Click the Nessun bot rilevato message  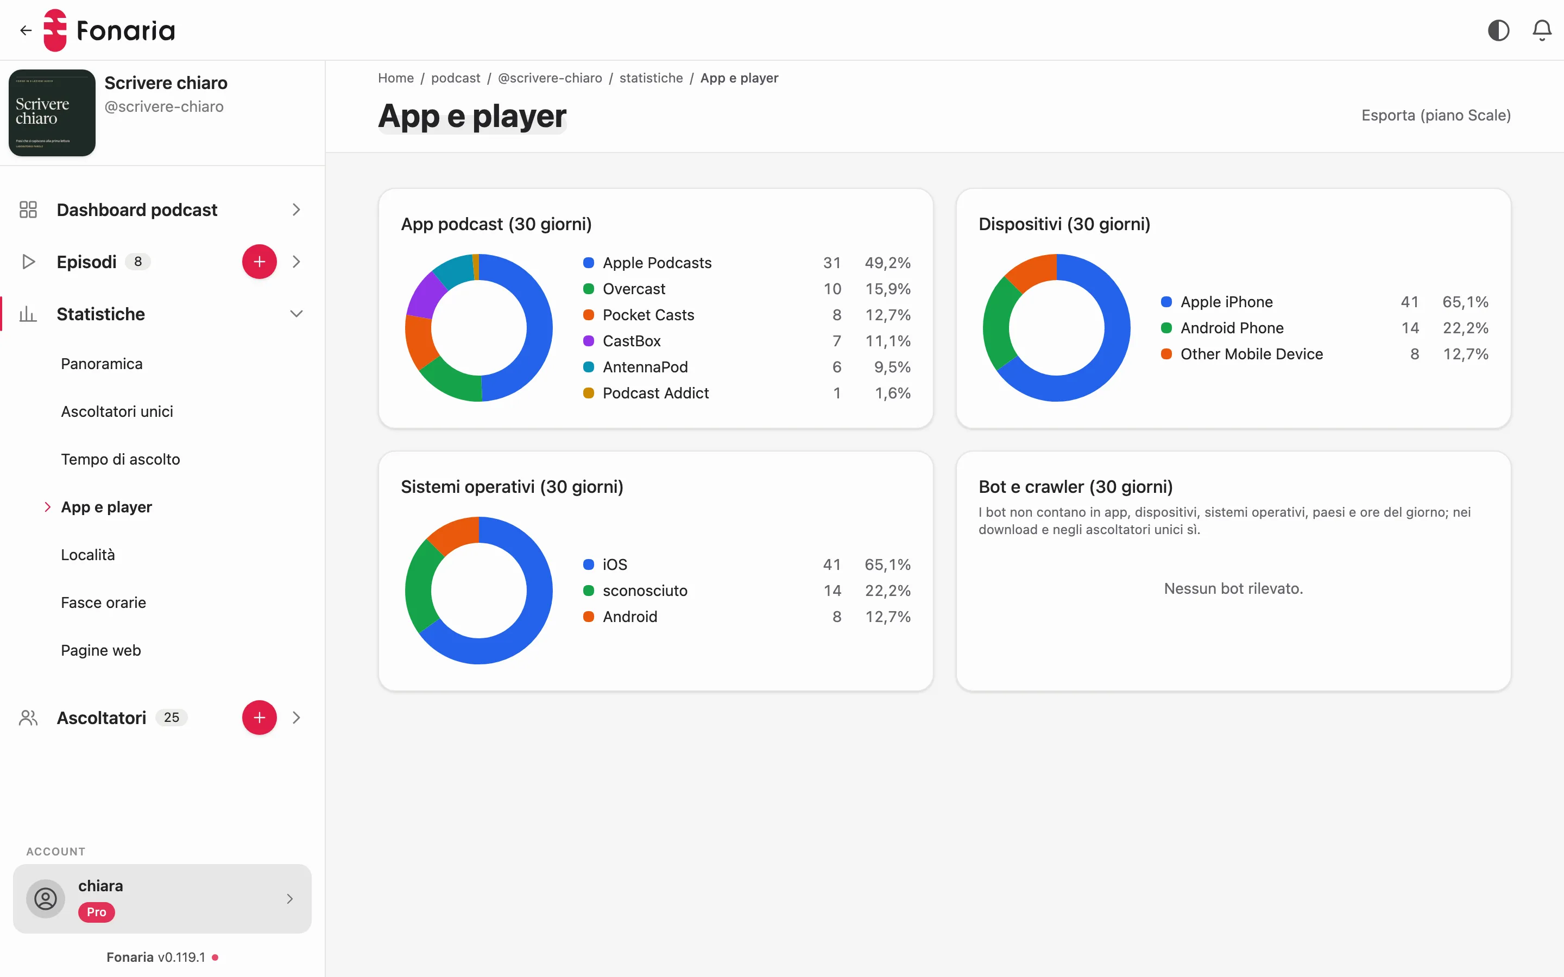tap(1233, 589)
